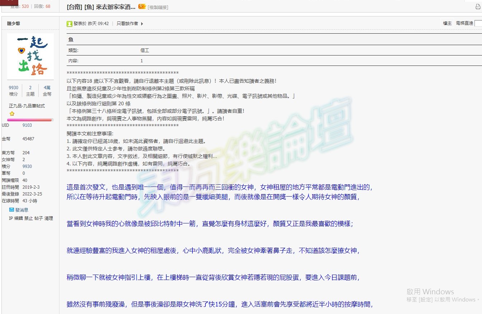
Task: Click the green poster status icon
Action: click(70, 24)
